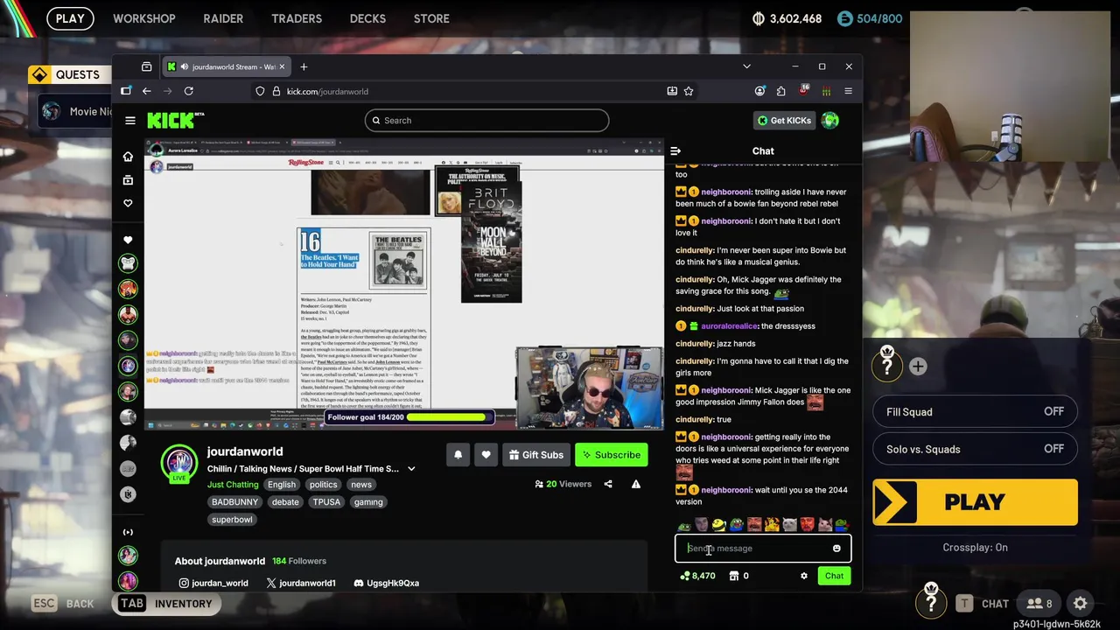
Task: Select the top-left game PLAY tab
Action: click(70, 18)
